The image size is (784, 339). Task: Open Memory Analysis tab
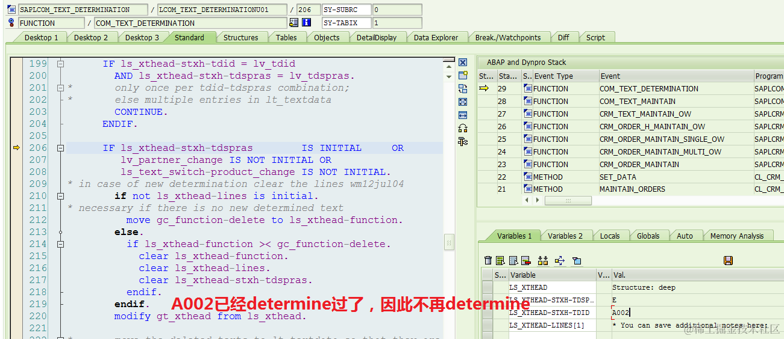[x=737, y=236]
